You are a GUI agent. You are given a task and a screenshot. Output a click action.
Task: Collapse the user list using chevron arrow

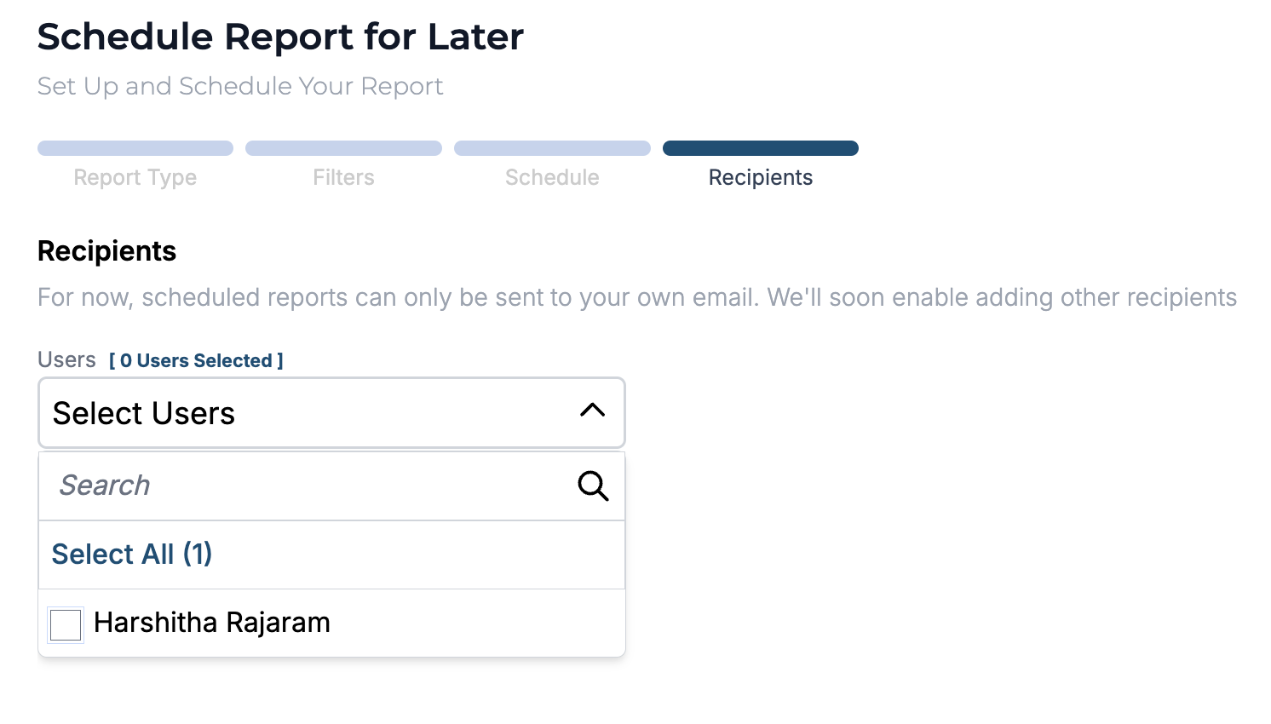tap(592, 411)
